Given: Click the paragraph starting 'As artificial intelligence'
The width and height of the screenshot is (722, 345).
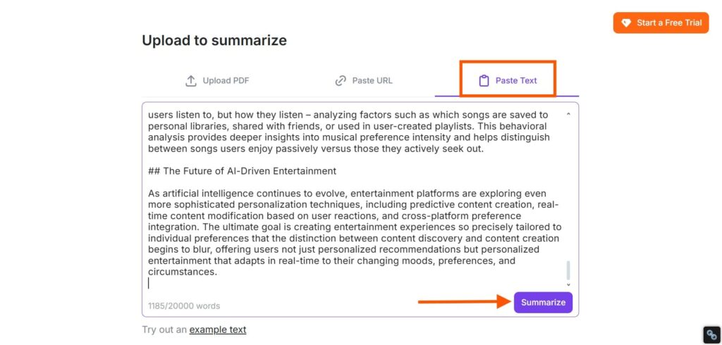Looking at the screenshot, I should point(355,233).
